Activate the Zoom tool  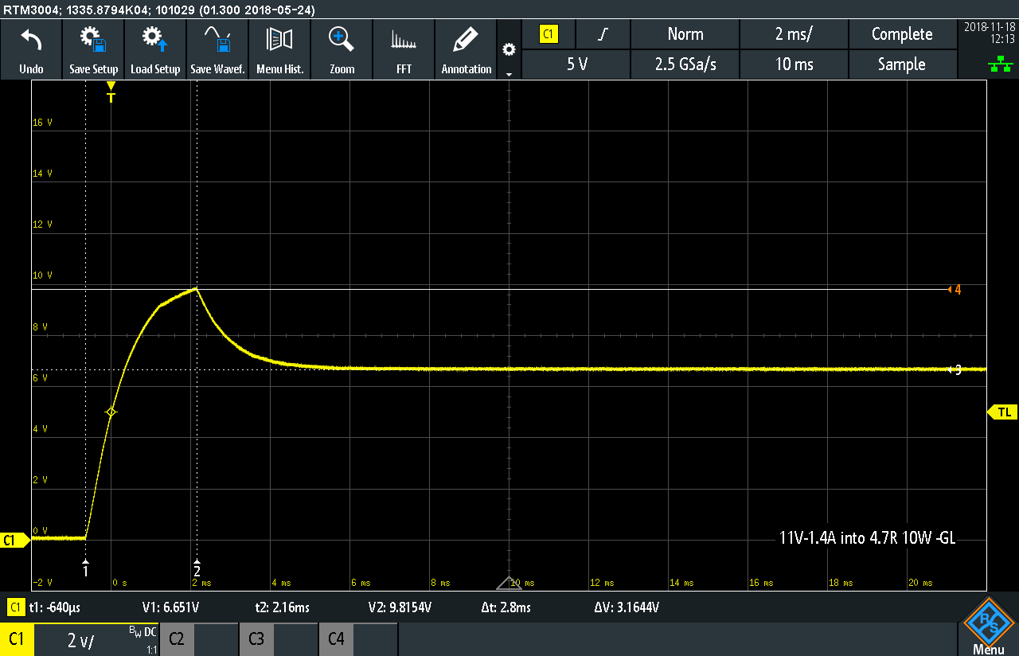(x=342, y=49)
